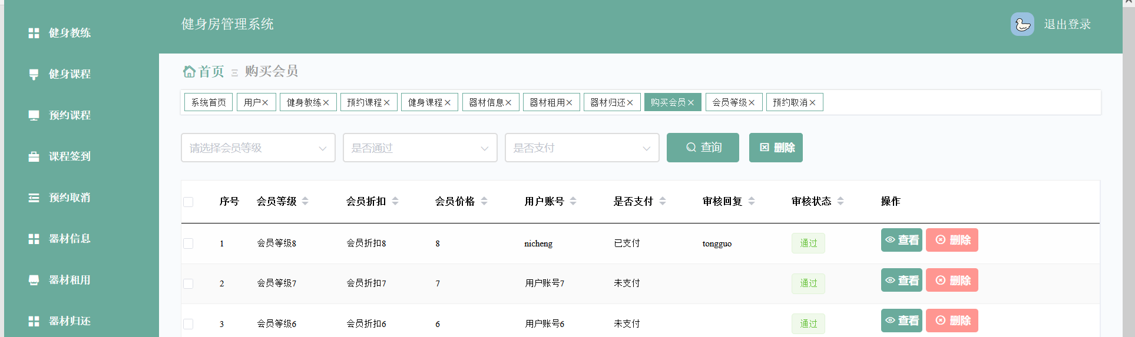
Task: Close the 购买会员 tab with its X
Action: pos(690,102)
